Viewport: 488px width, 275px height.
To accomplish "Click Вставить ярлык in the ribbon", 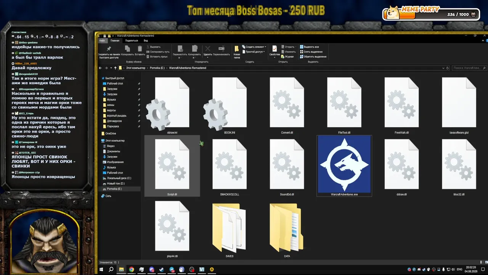I will [157, 57].
